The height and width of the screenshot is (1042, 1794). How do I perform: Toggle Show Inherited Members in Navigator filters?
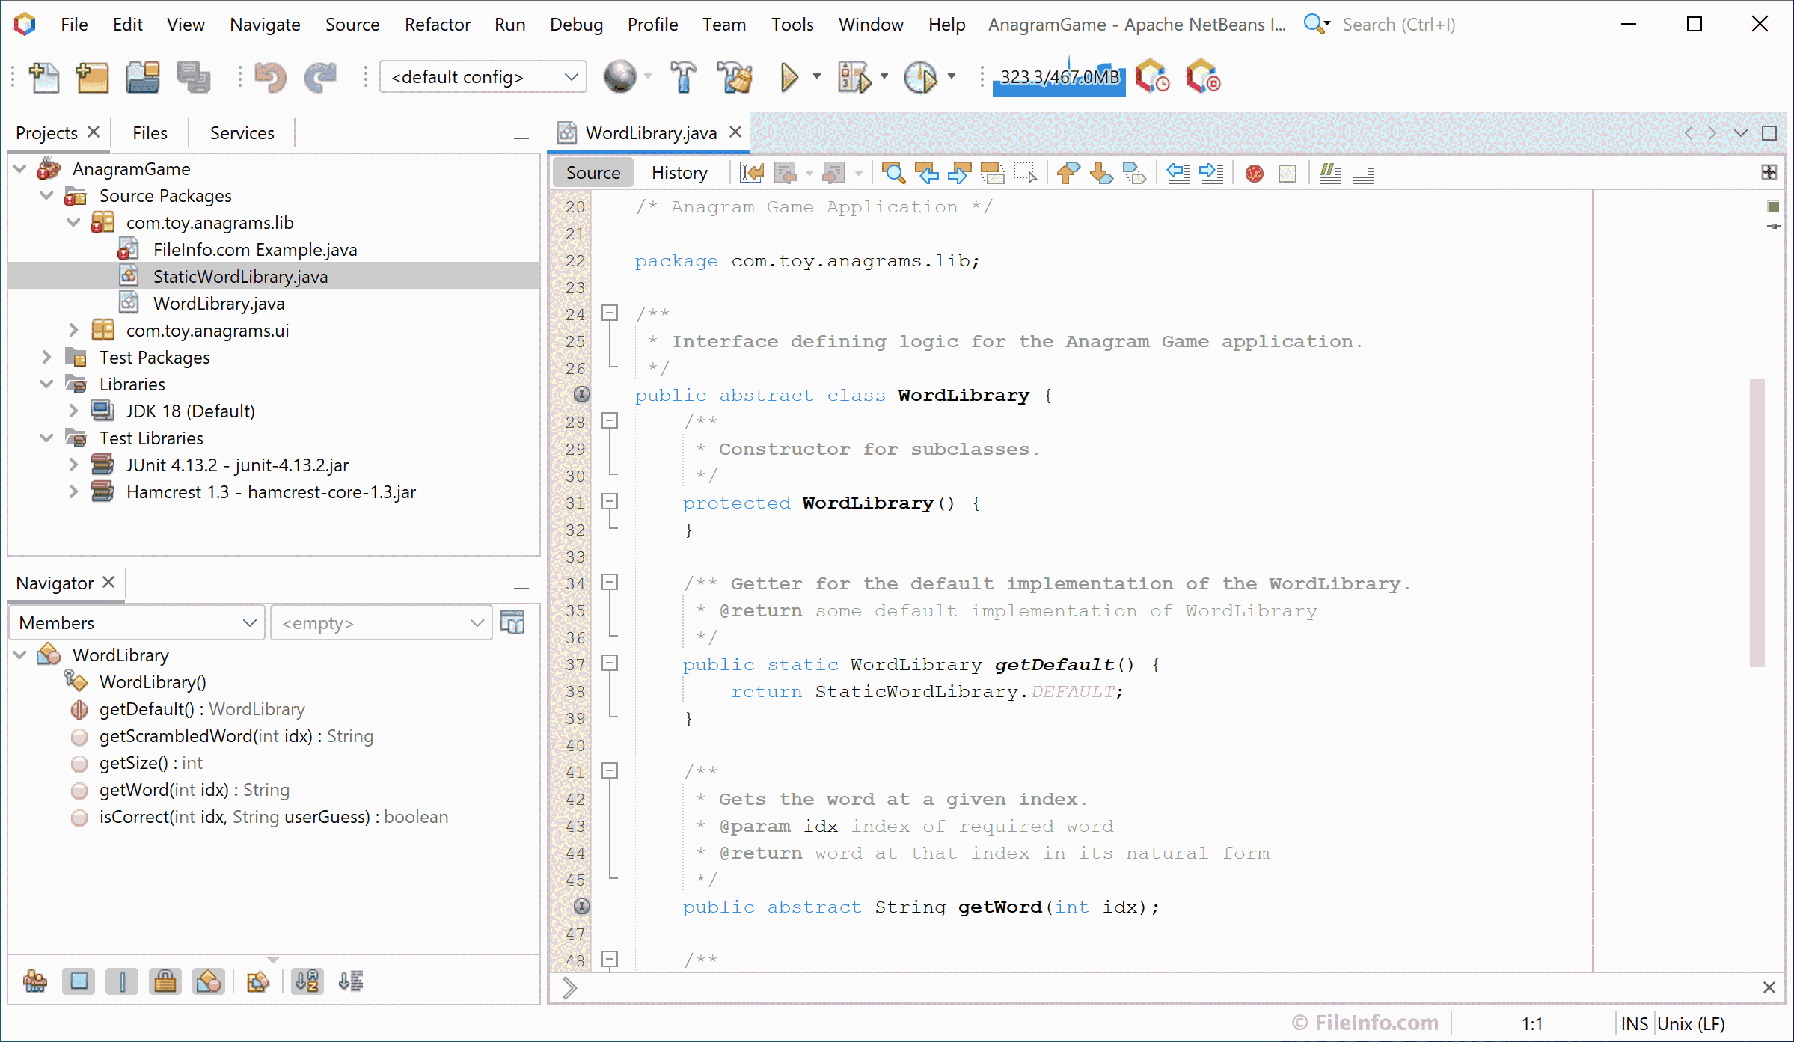pyautogui.click(x=35, y=981)
